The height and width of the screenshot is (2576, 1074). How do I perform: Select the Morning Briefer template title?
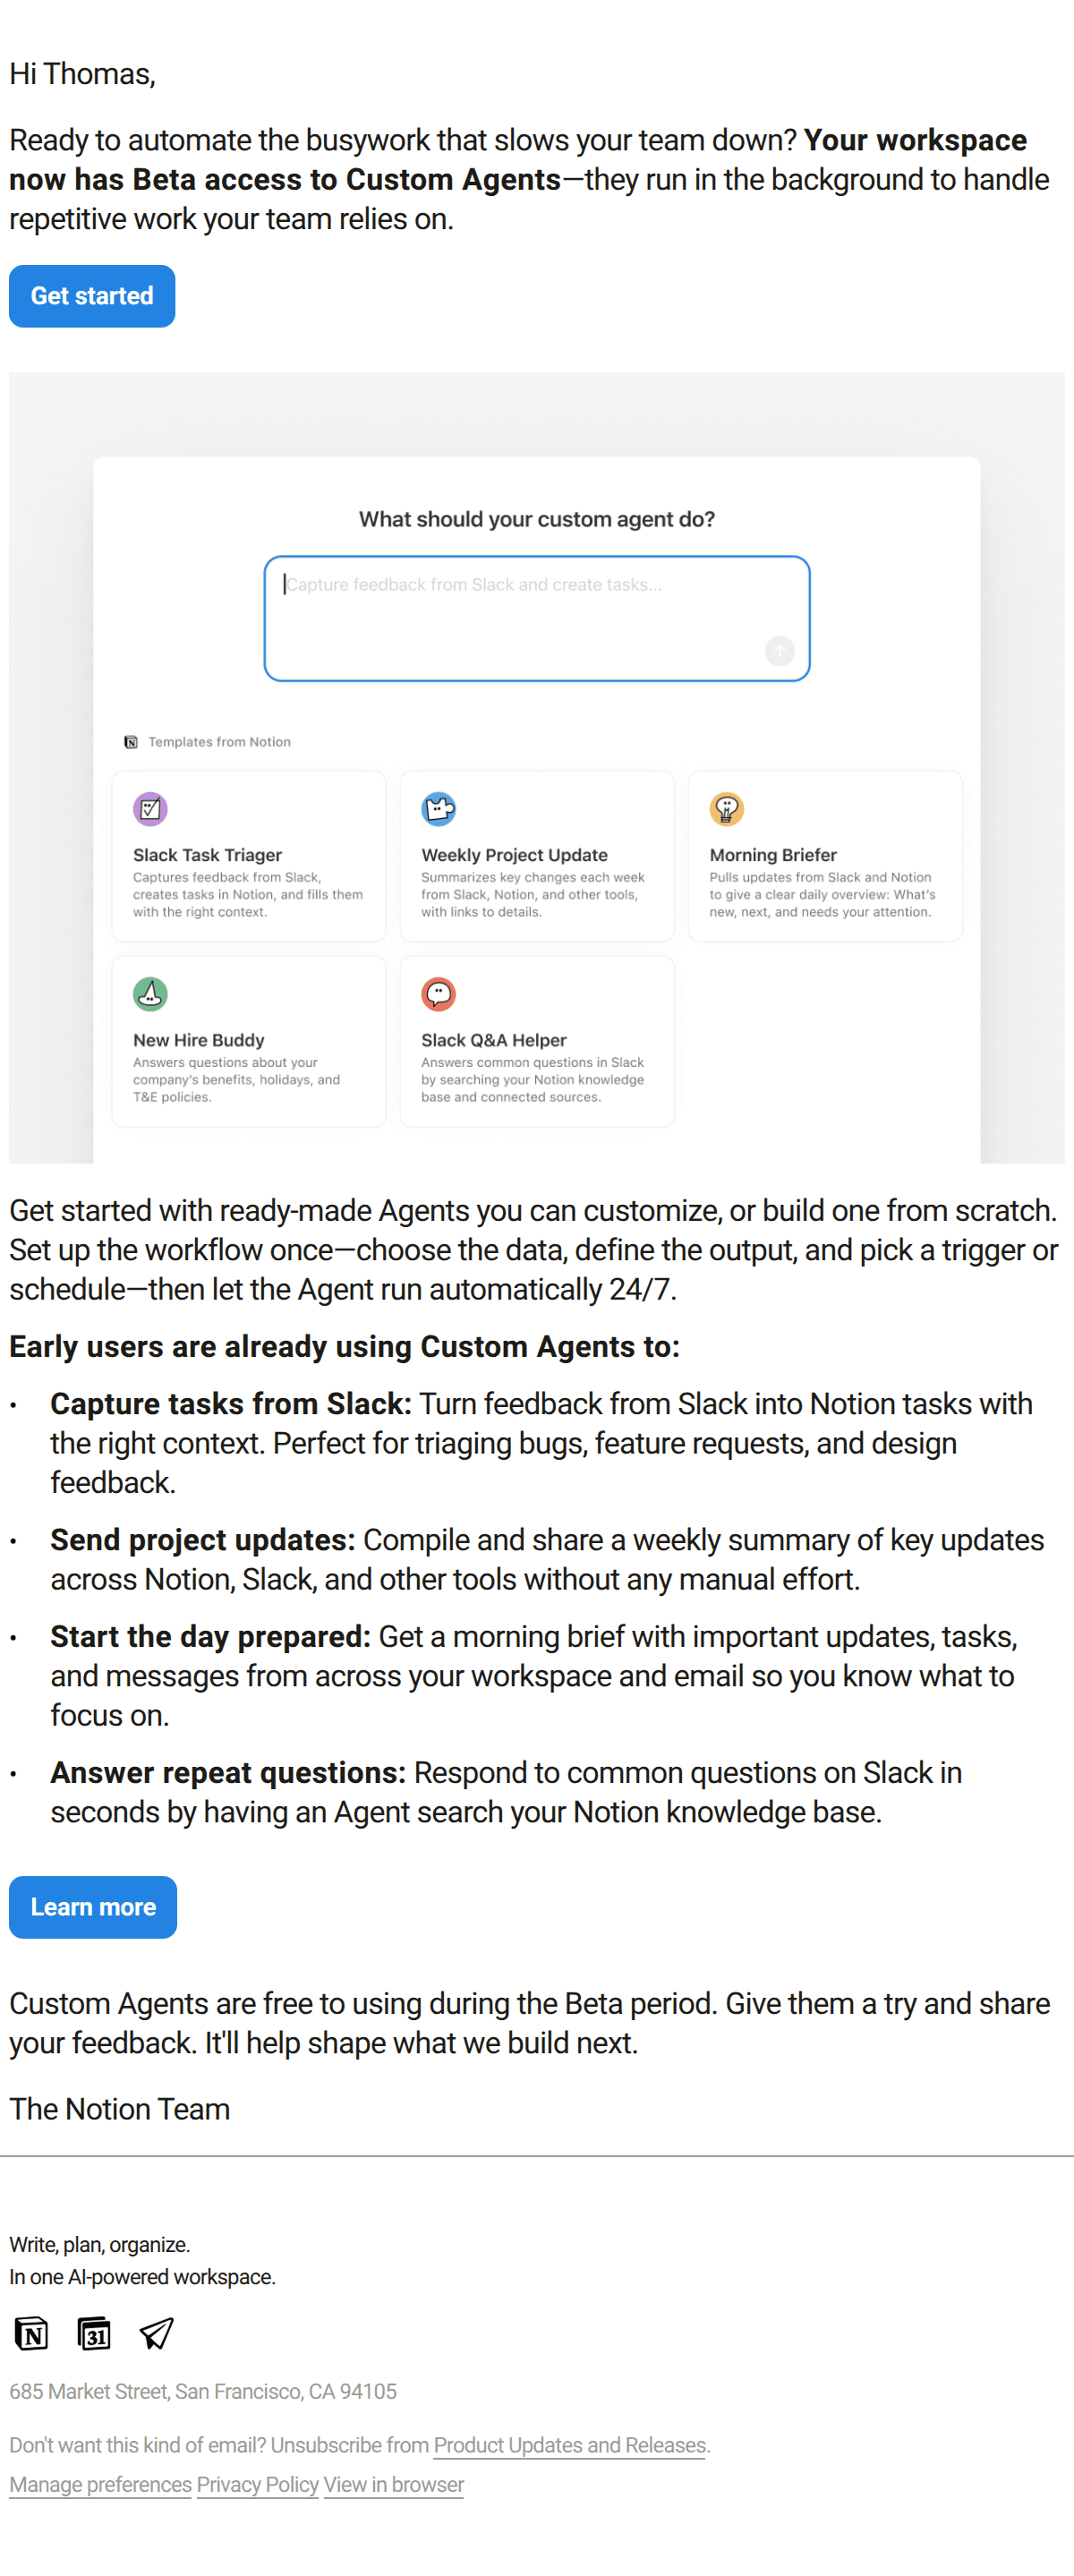point(773,855)
